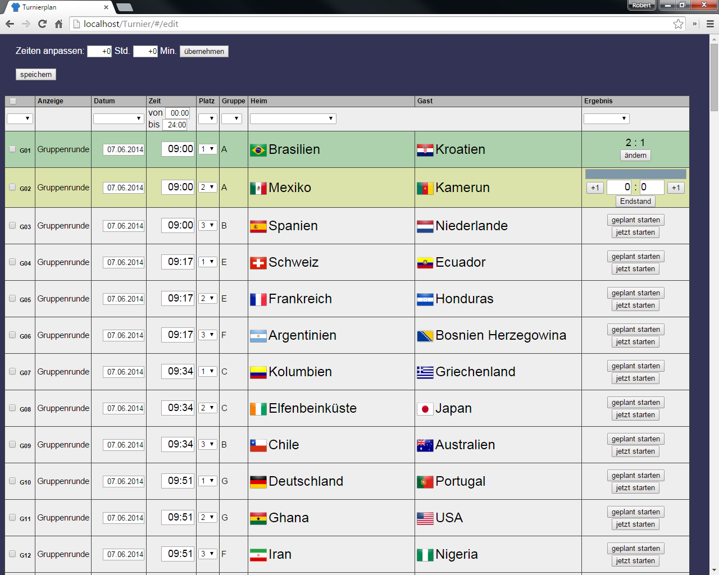Screen dimensions: 719x575
Task: Check the G03 row checkbox
Action: tap(12, 225)
